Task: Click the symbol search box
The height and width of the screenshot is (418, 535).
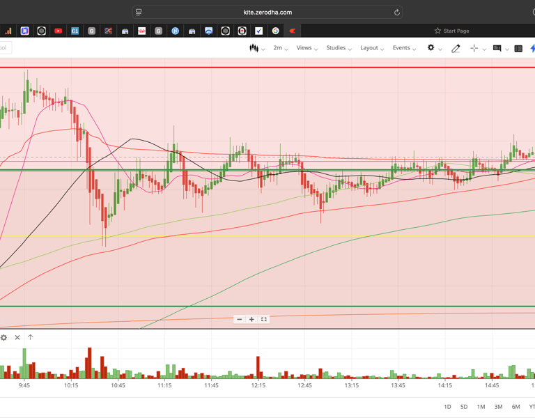Action: tap(6, 48)
